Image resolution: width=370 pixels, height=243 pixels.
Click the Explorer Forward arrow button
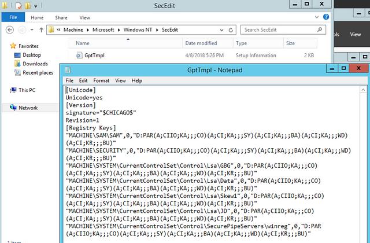pyautogui.click(x=22, y=30)
